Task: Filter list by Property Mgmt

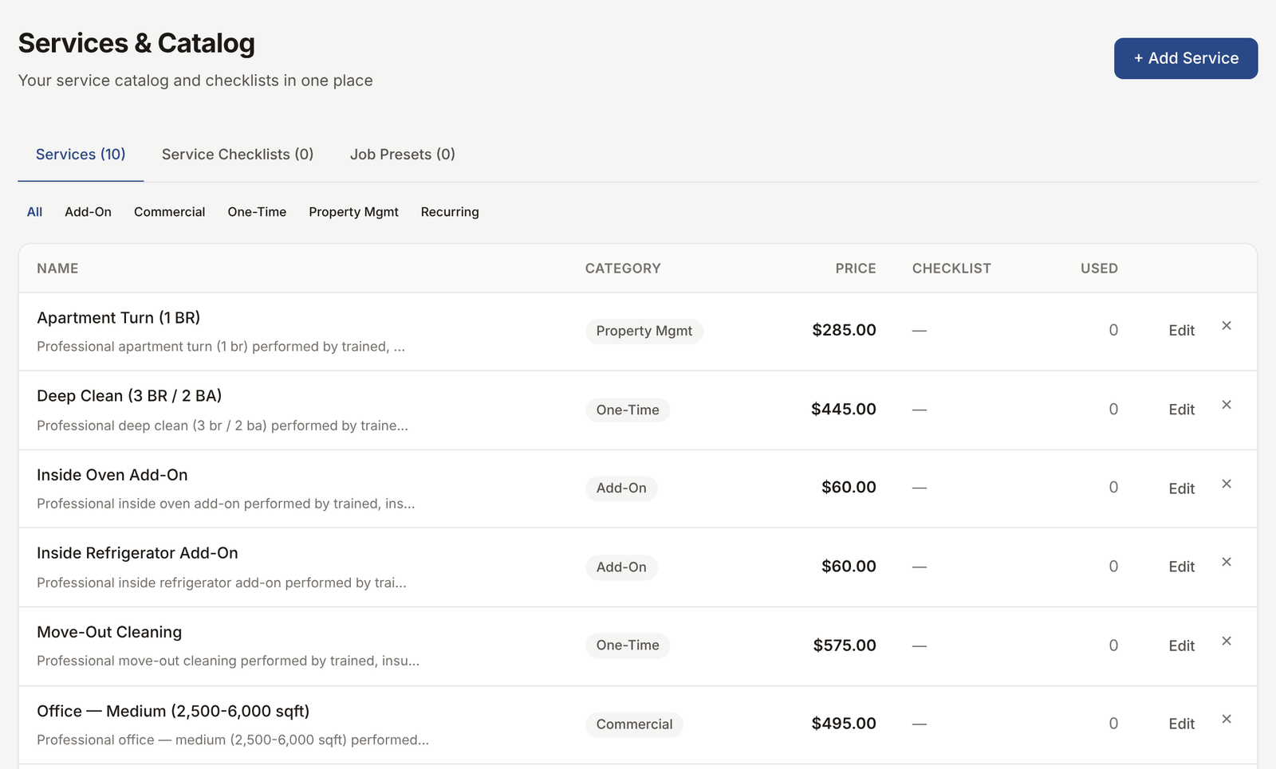Action: pos(353,212)
